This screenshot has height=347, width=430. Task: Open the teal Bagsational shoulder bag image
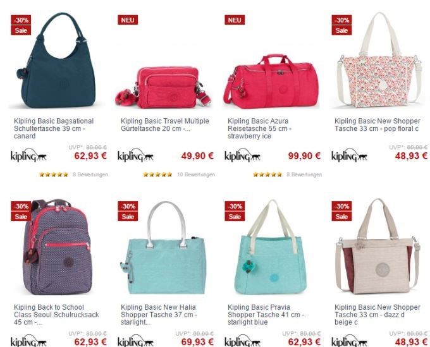click(x=57, y=60)
